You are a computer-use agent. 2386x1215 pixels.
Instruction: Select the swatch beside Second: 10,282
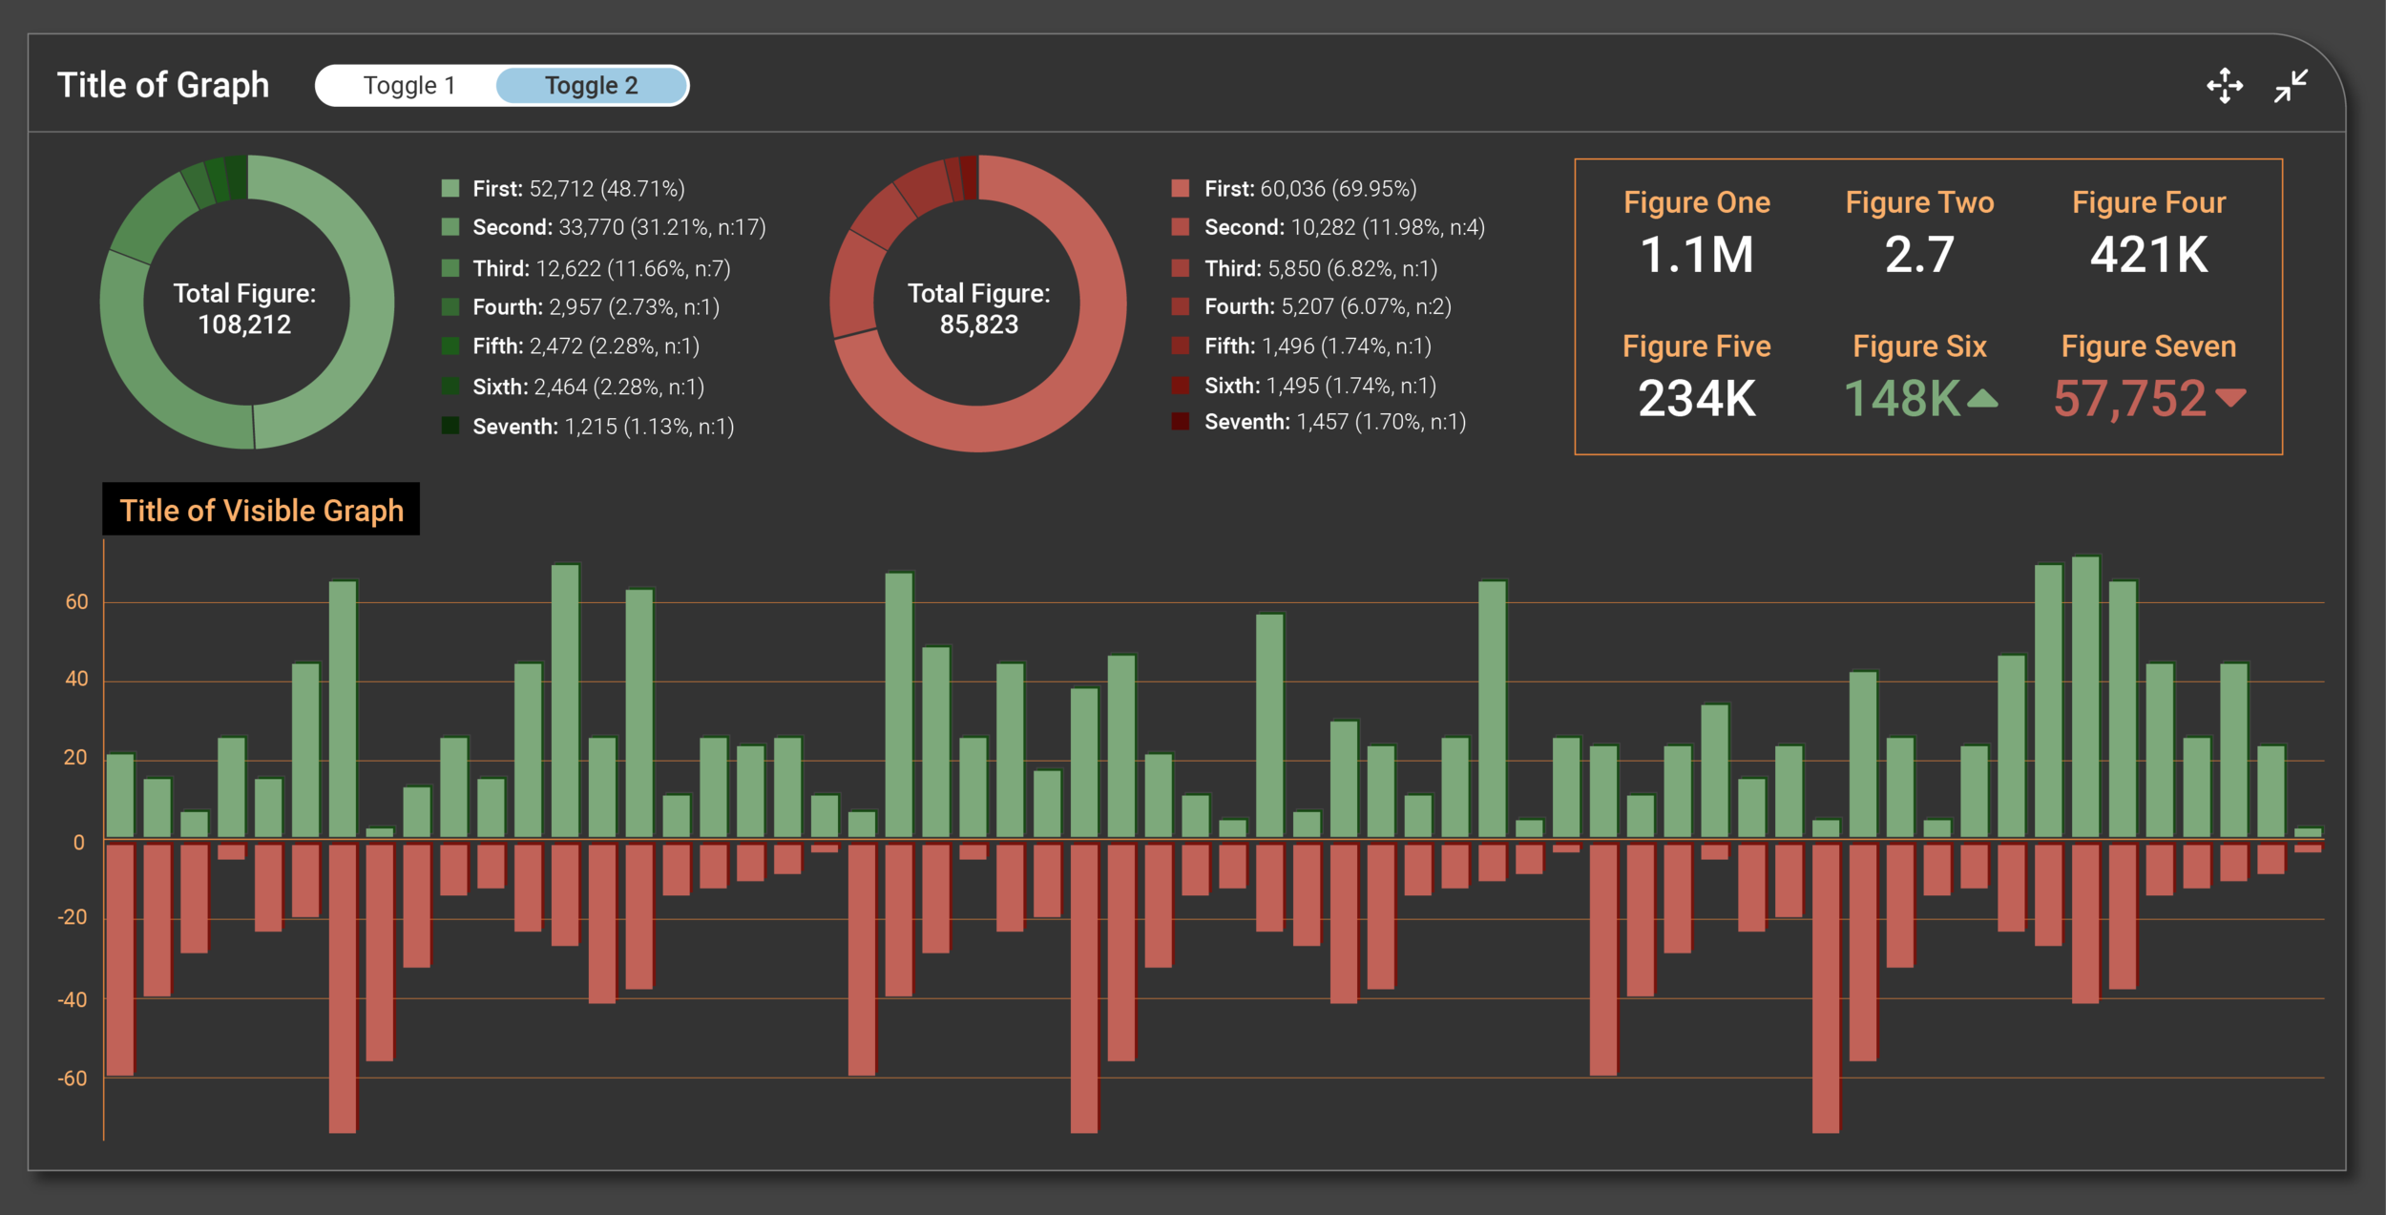(1181, 227)
